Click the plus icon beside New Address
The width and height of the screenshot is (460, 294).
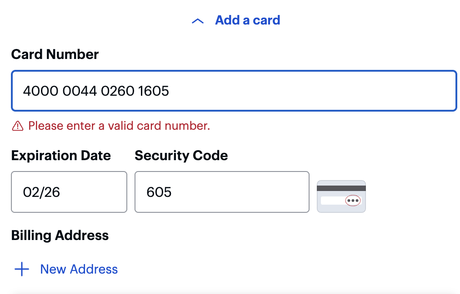[x=22, y=269]
